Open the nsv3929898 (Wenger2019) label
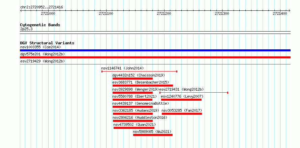Screen dimensions: 300x148 click(x=136, y=89)
